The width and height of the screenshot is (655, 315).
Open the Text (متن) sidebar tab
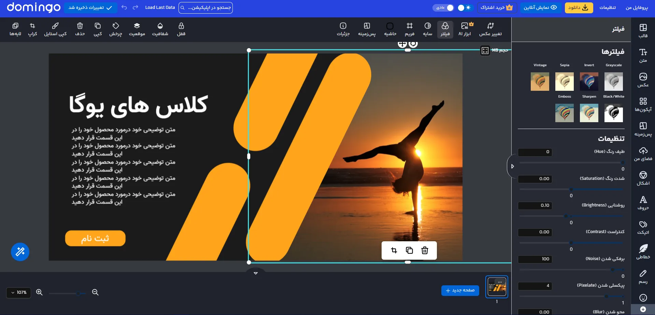tap(643, 55)
